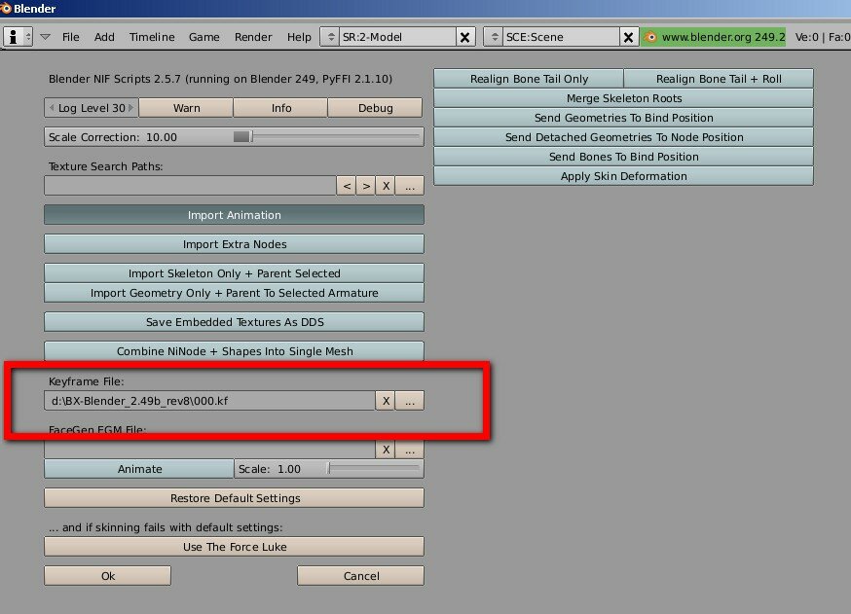Toggle Apply Skin Deformation
This screenshot has width=851, height=614.
click(623, 176)
